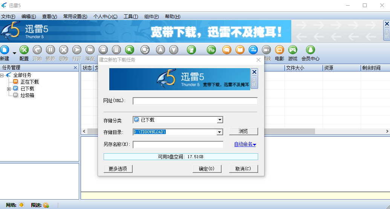Open the 组件(P) menu
Viewport: 390px width, 209px height.
(x=151, y=17)
